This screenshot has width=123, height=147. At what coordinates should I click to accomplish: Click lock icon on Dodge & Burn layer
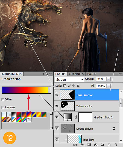114,128
